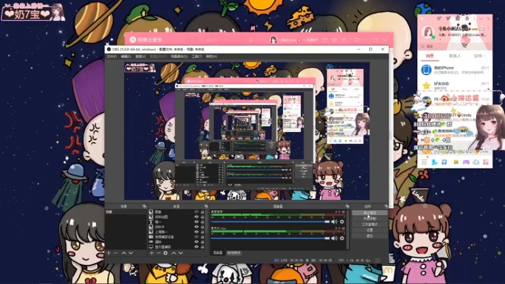The width and height of the screenshot is (505, 284).
Task: Switch to the 转场特效 tab
Action: (x=234, y=253)
